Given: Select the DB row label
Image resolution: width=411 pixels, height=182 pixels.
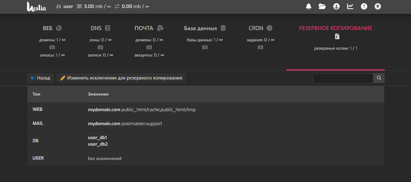Looking at the screenshot, I should (35, 141).
